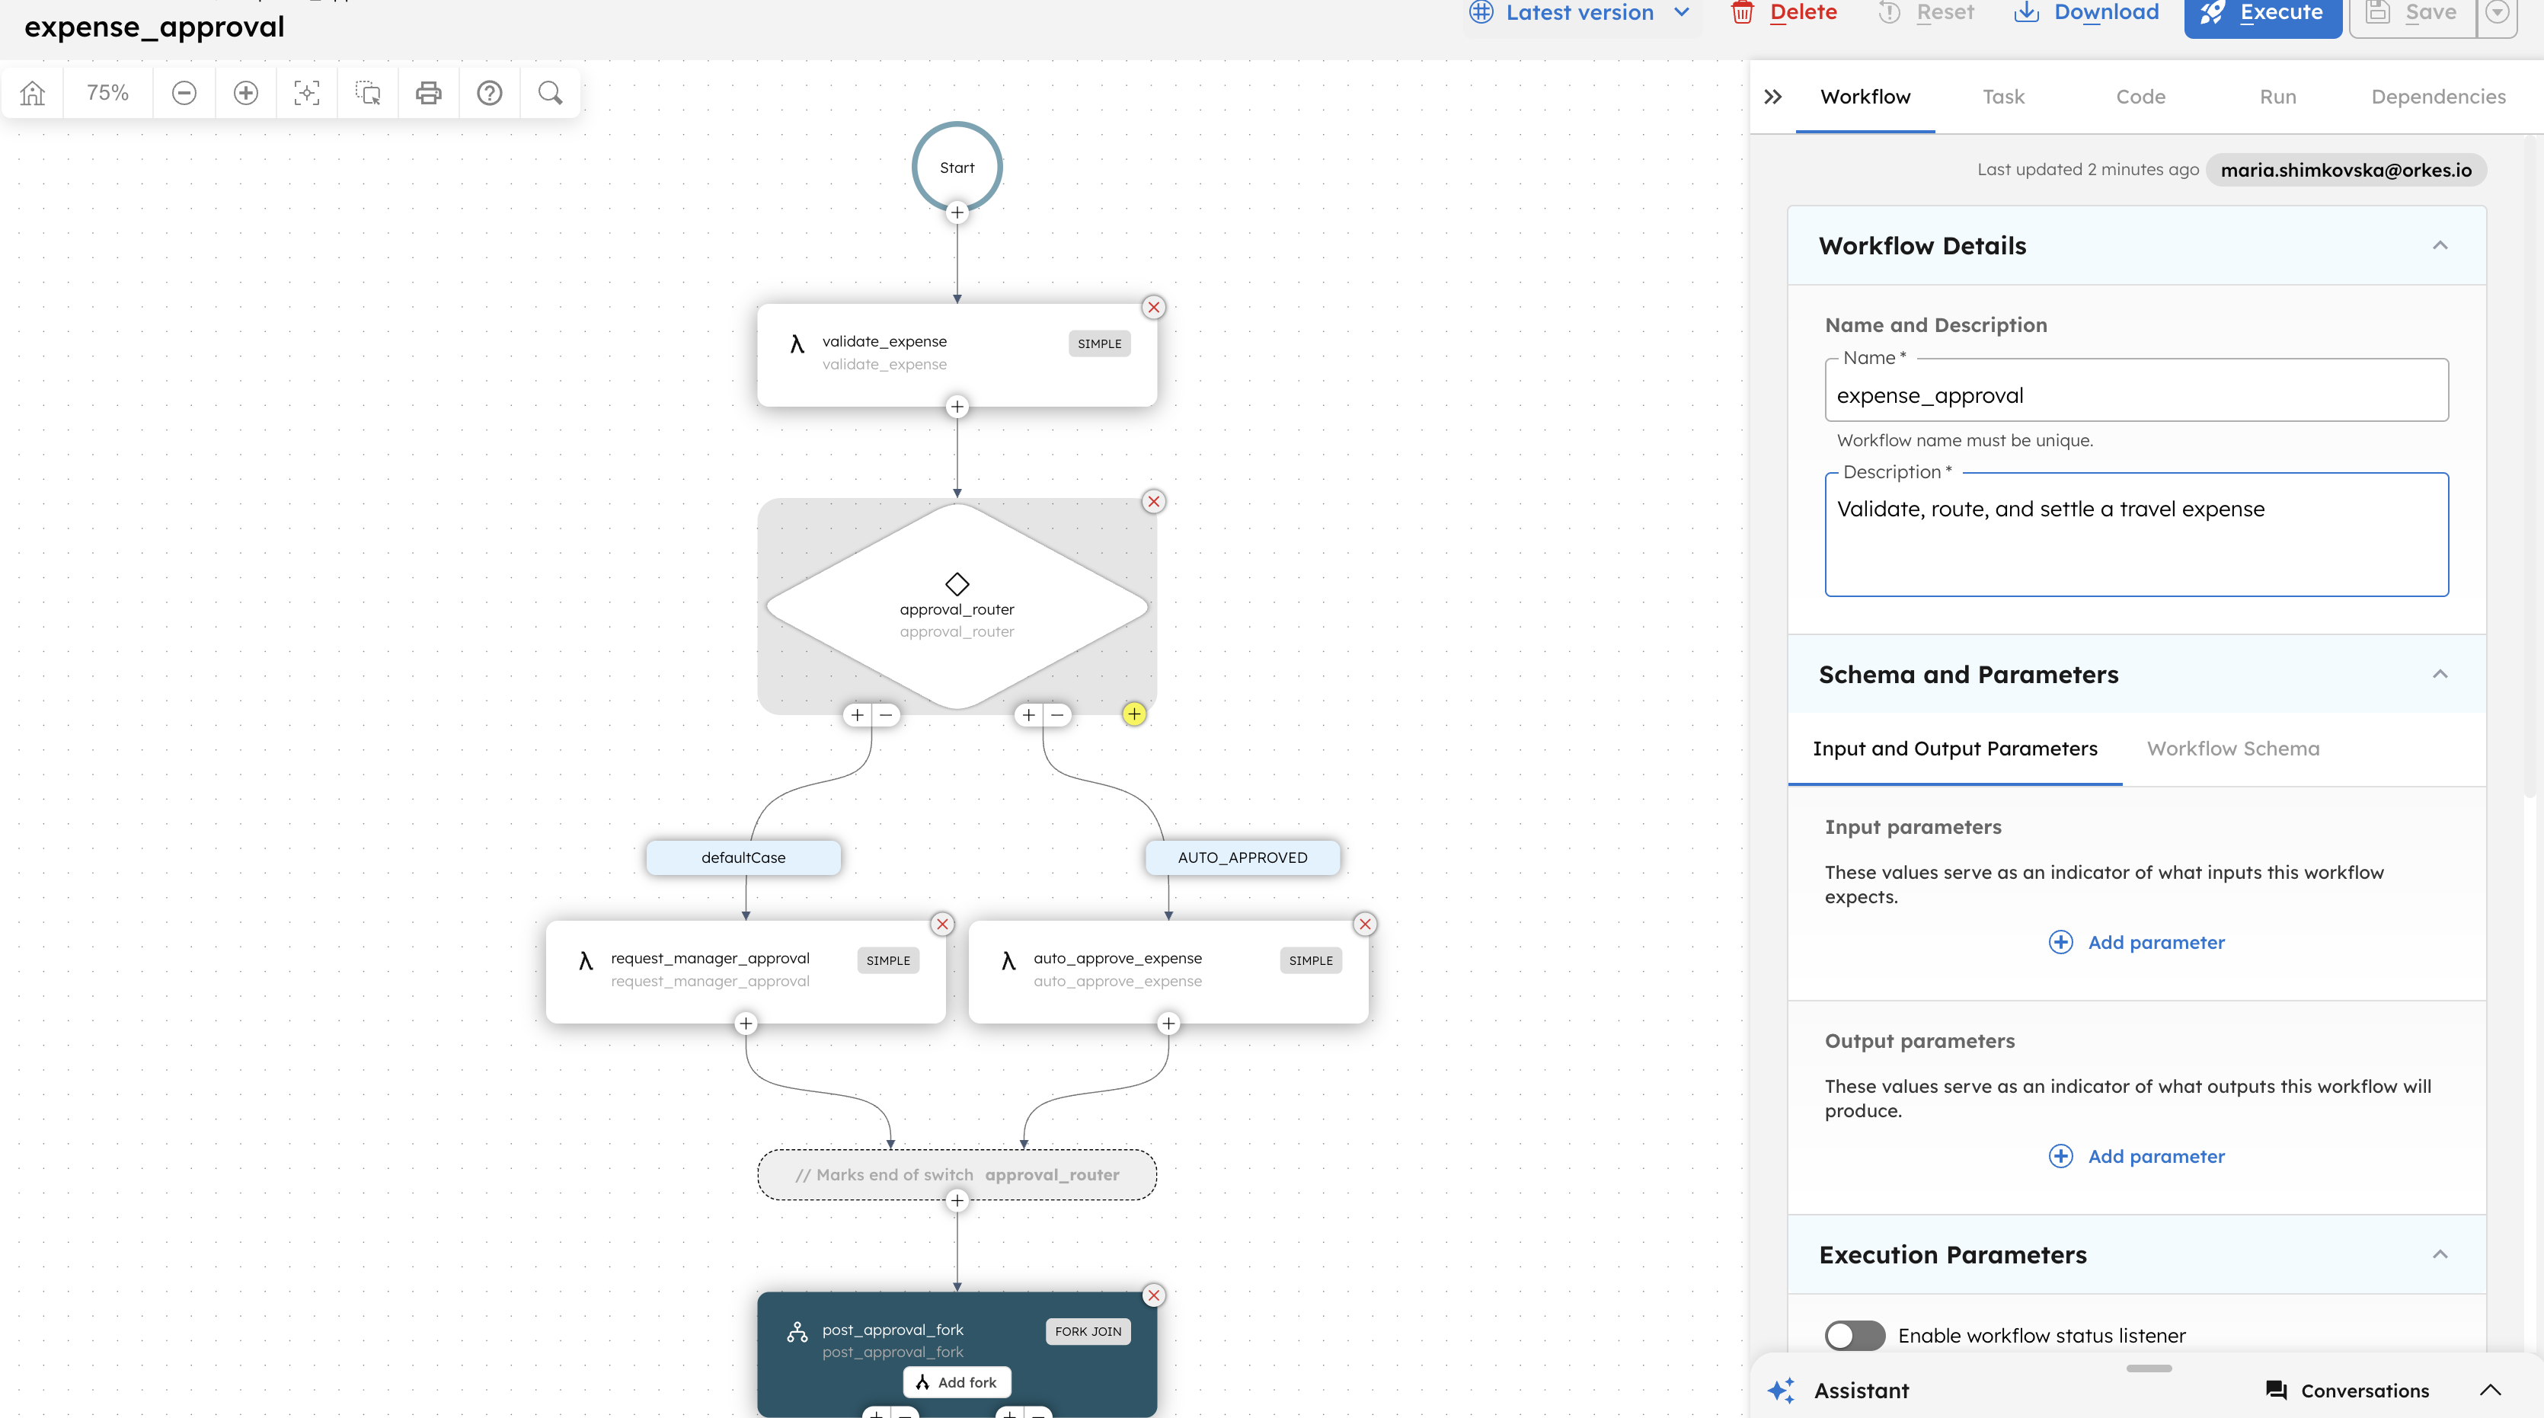Click Add parameter under Input parameters
Viewport: 2544px width, 1418px height.
coord(2137,942)
